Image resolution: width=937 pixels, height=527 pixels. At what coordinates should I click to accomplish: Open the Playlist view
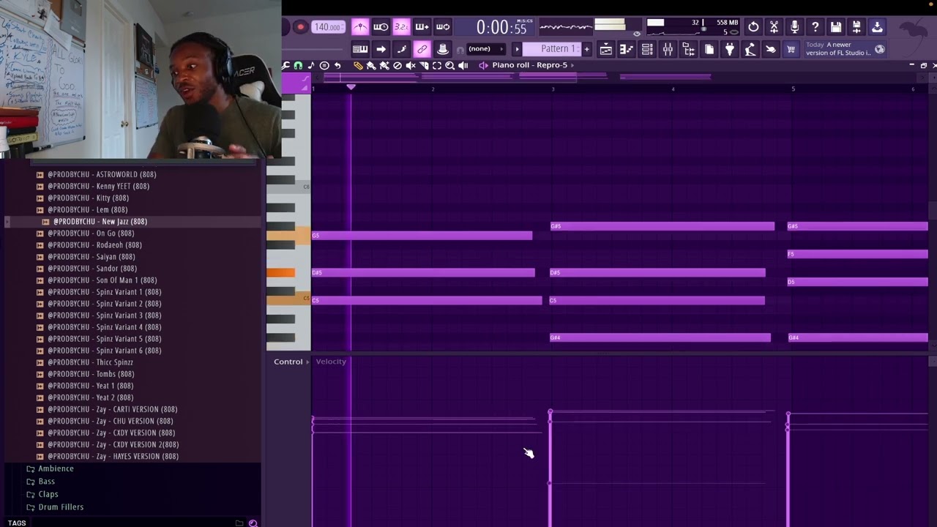click(606, 49)
